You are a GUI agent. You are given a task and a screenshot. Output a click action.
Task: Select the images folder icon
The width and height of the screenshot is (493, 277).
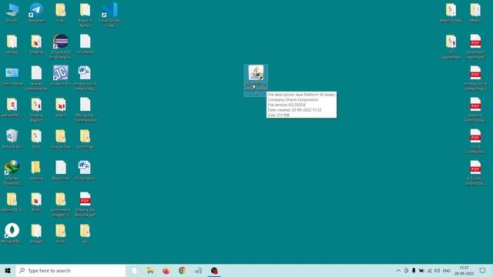point(36,233)
